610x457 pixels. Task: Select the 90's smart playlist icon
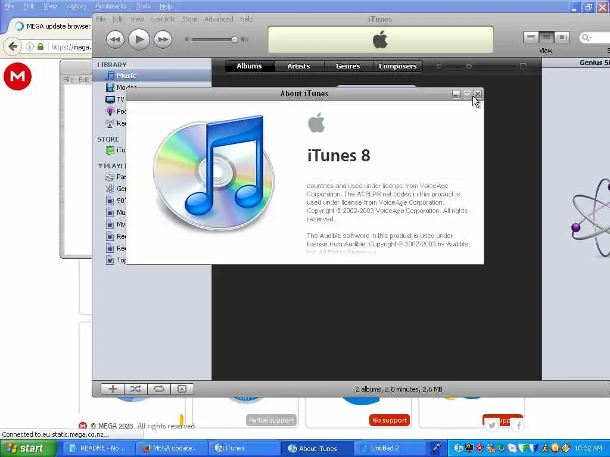[x=110, y=201]
